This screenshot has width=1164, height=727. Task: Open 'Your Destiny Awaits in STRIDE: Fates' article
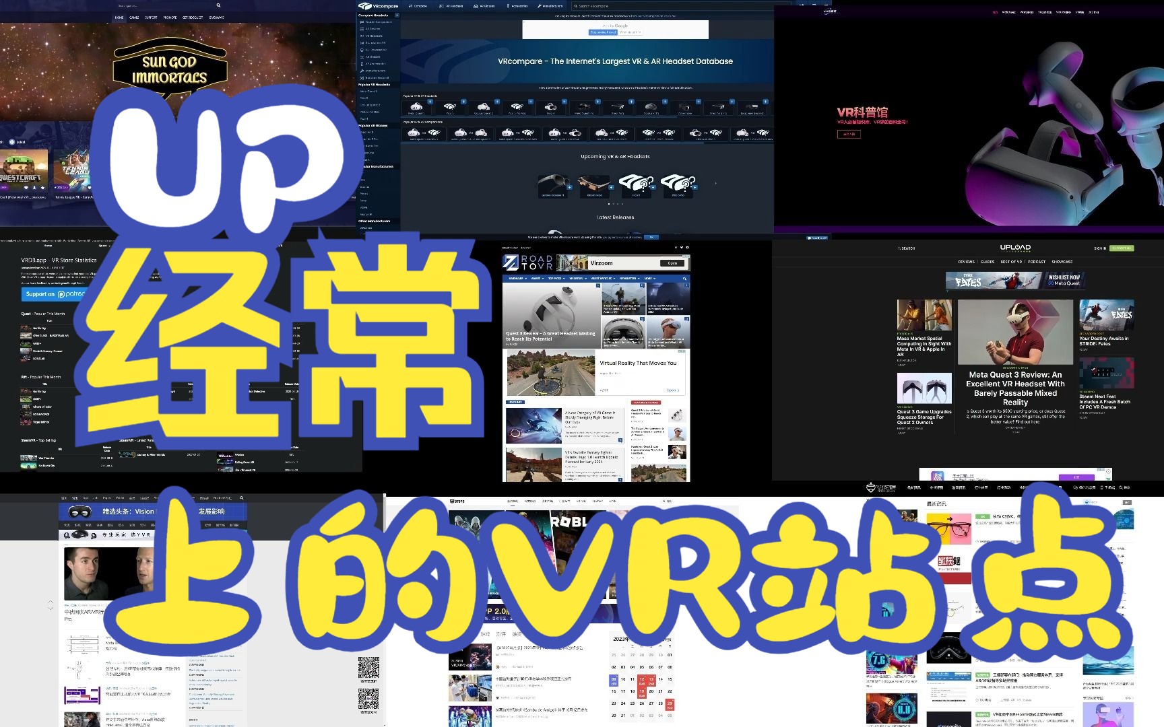tap(1104, 341)
